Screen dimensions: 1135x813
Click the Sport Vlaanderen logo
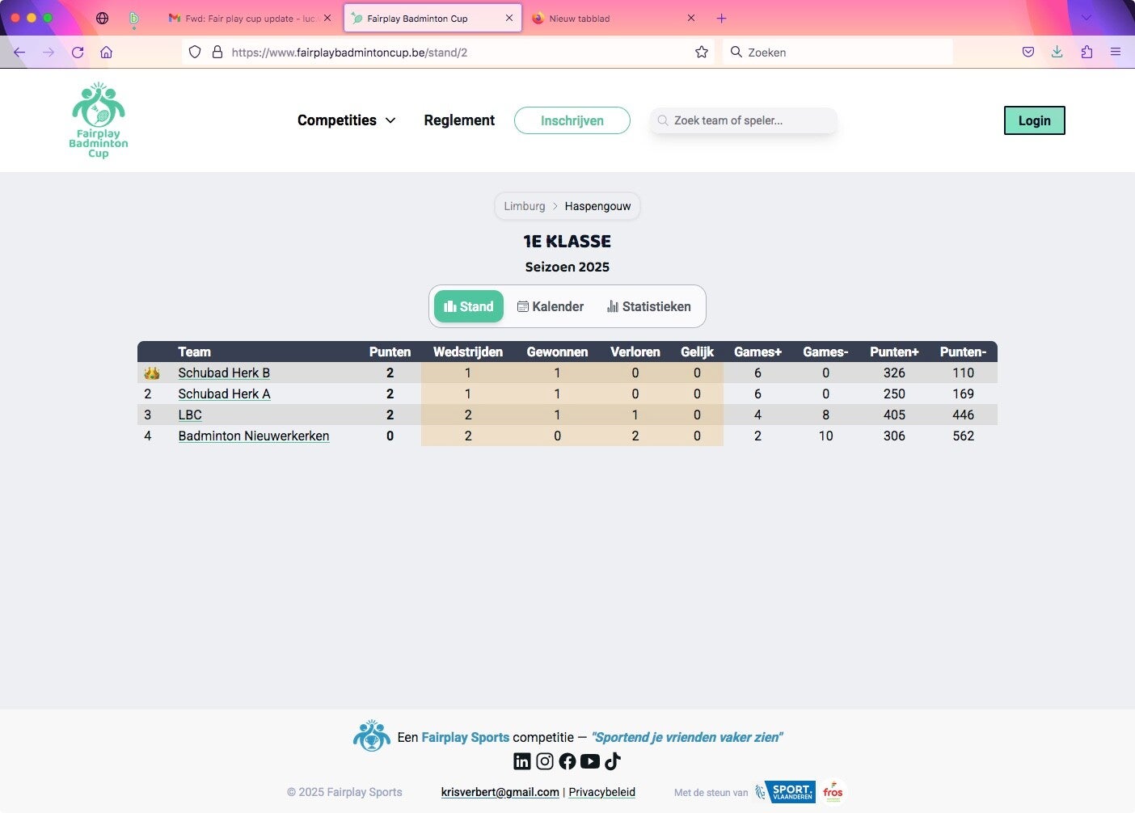click(x=785, y=792)
